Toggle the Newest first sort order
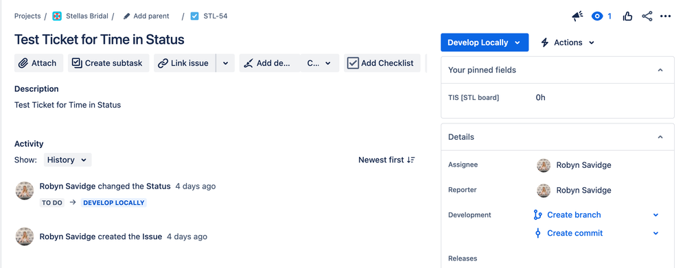This screenshot has width=685, height=268. point(386,160)
